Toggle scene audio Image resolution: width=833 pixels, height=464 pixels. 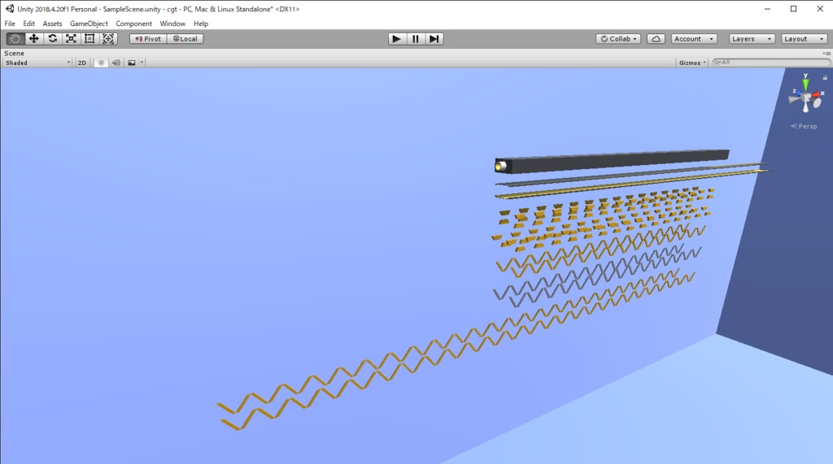[x=116, y=63]
